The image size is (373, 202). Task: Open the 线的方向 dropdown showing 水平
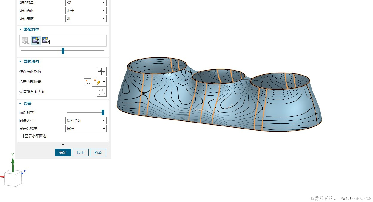[x=86, y=11]
